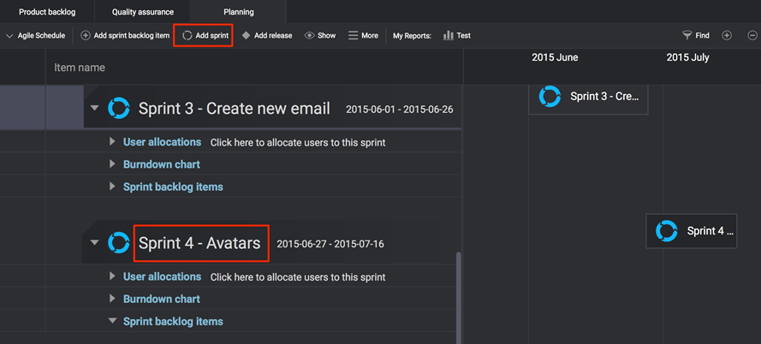Viewport: 761px width, 344px height.
Task: Click Sprint 4 allocate users text
Action: pyautogui.click(x=298, y=277)
